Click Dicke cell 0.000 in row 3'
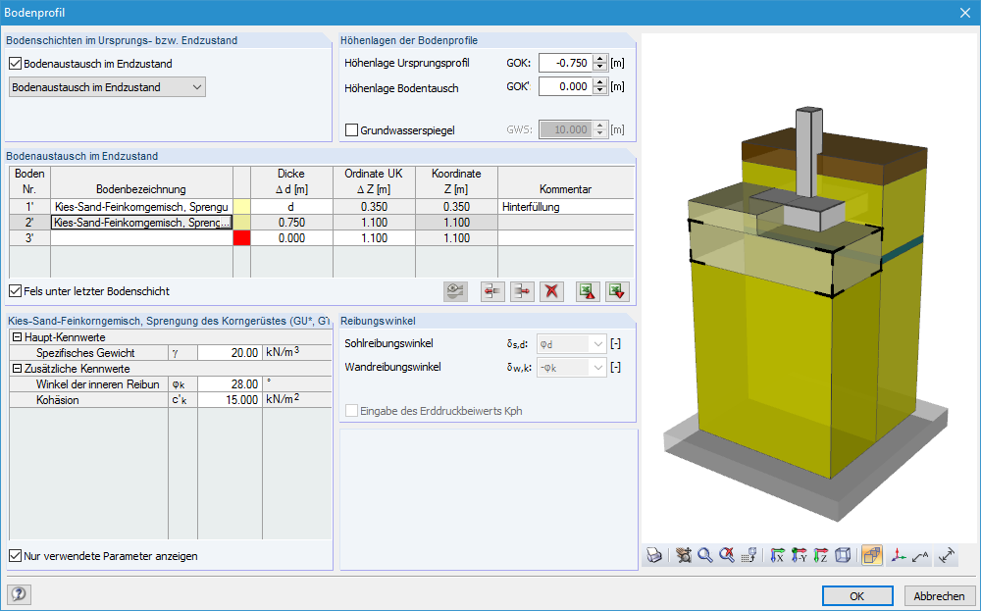Screen dimensions: 981x611 click(291, 237)
